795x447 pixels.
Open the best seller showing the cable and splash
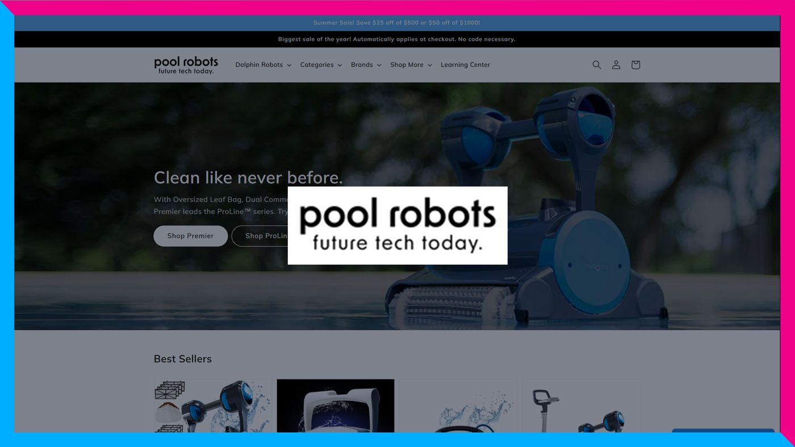point(458,406)
